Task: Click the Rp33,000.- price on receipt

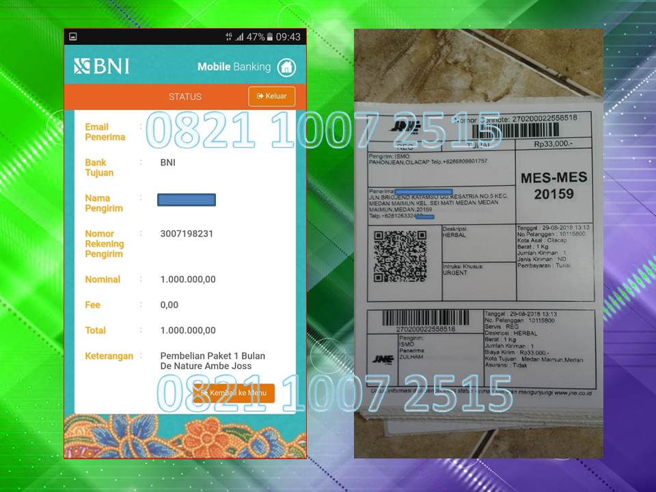Action: pos(553,143)
